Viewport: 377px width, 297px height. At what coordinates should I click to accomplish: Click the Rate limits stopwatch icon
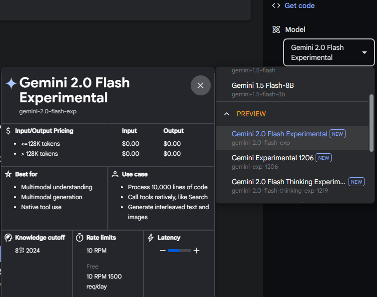(79, 238)
